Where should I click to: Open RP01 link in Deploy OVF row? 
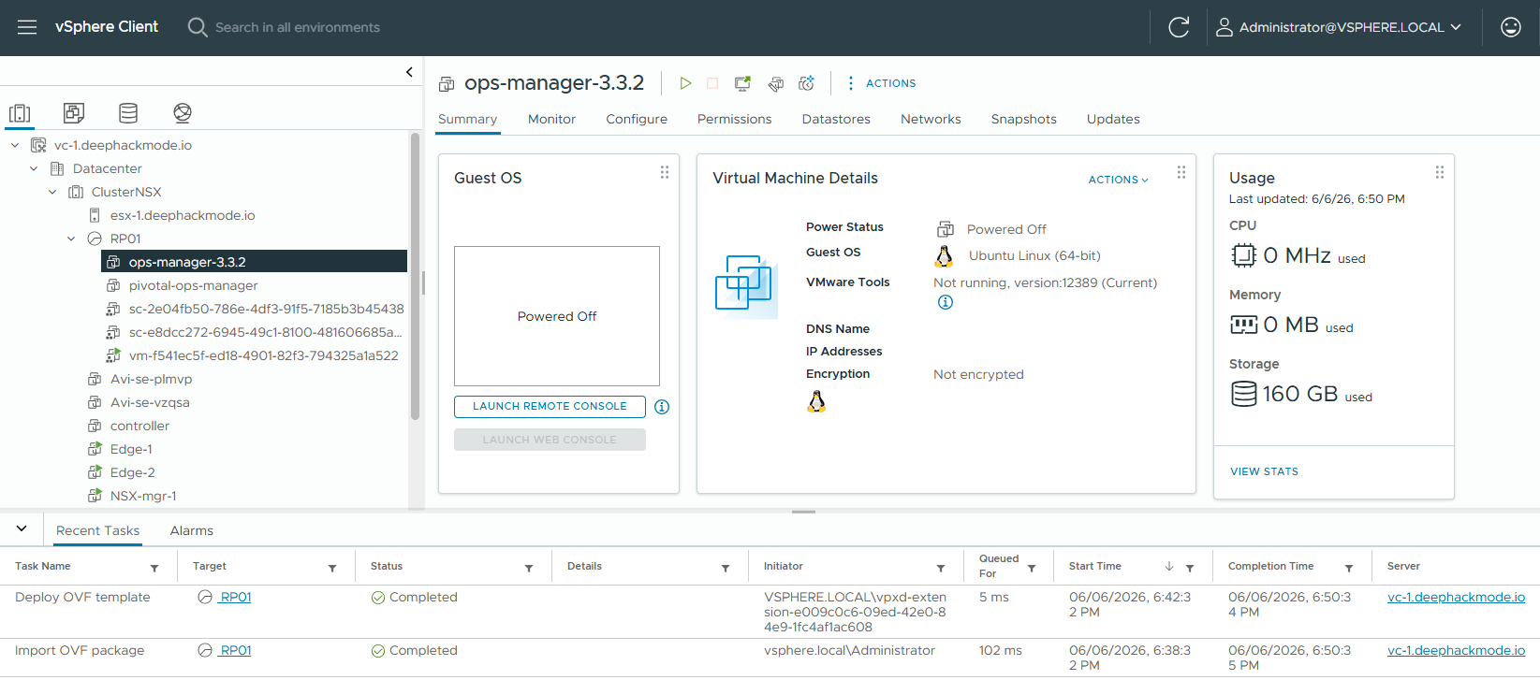click(x=235, y=597)
